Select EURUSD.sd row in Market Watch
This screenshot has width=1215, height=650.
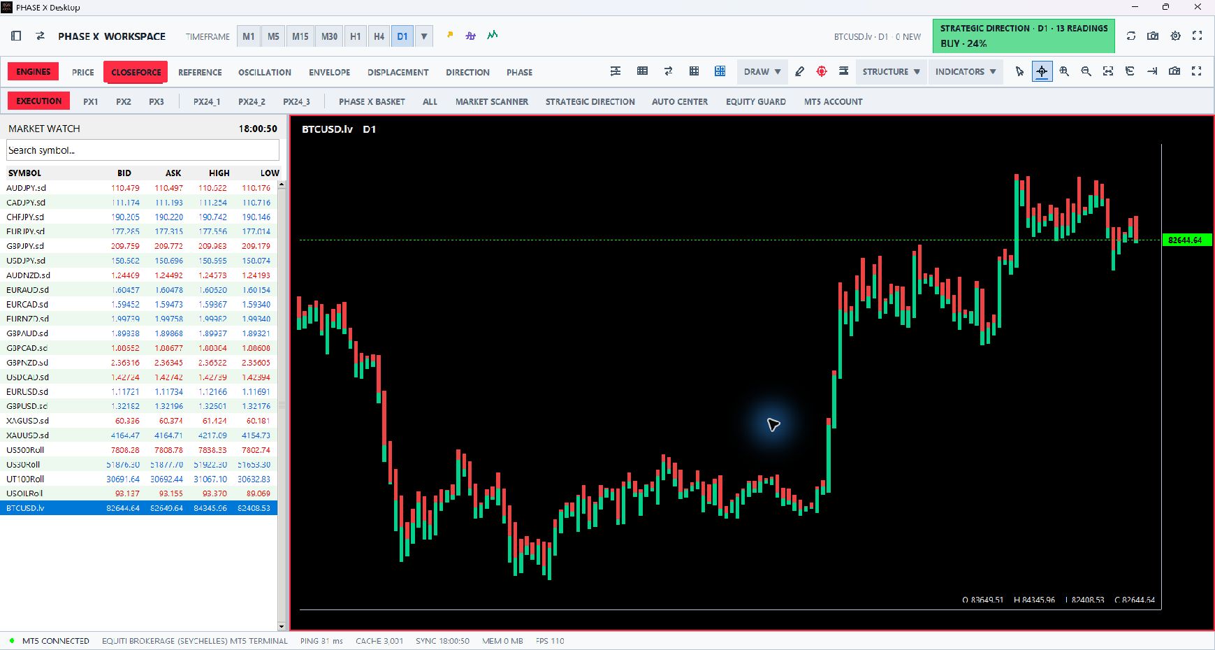coord(138,391)
